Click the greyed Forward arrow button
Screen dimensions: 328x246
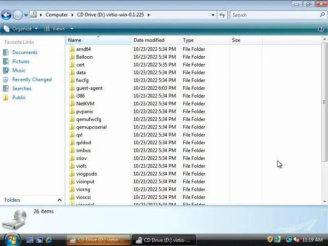click(x=18, y=15)
